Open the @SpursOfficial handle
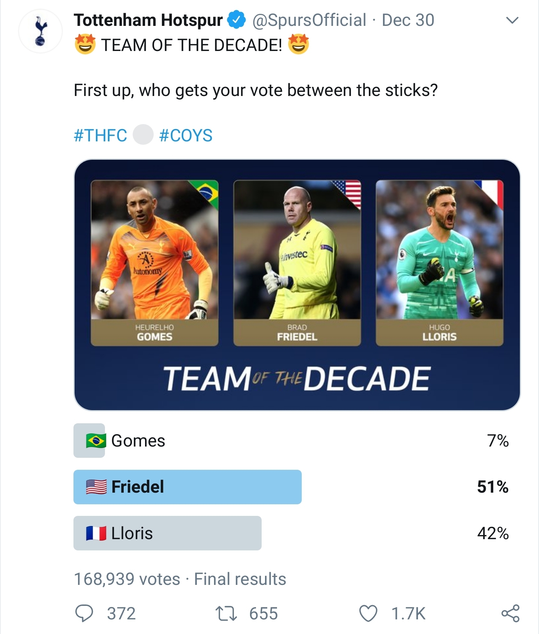Screen dimensions: 539x634 (x=309, y=20)
